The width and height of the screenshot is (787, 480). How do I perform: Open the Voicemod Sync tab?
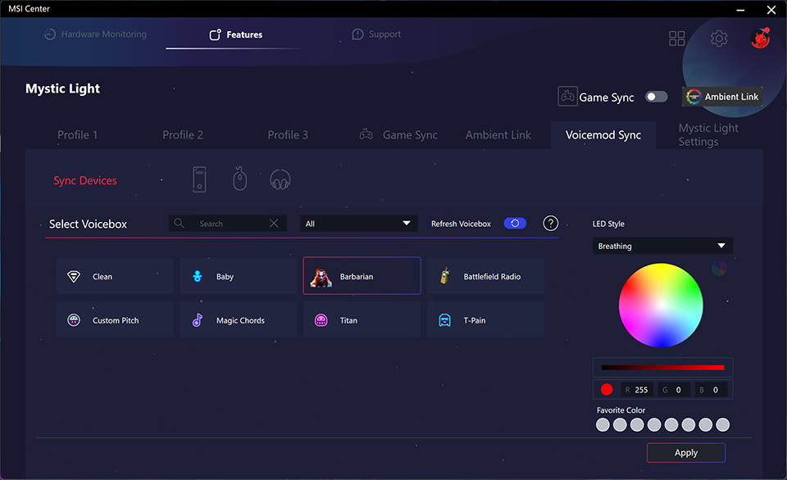point(603,135)
